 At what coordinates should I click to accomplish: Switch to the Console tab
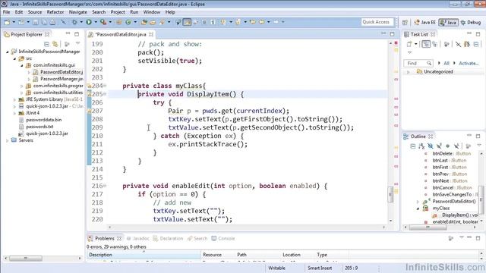223,238
